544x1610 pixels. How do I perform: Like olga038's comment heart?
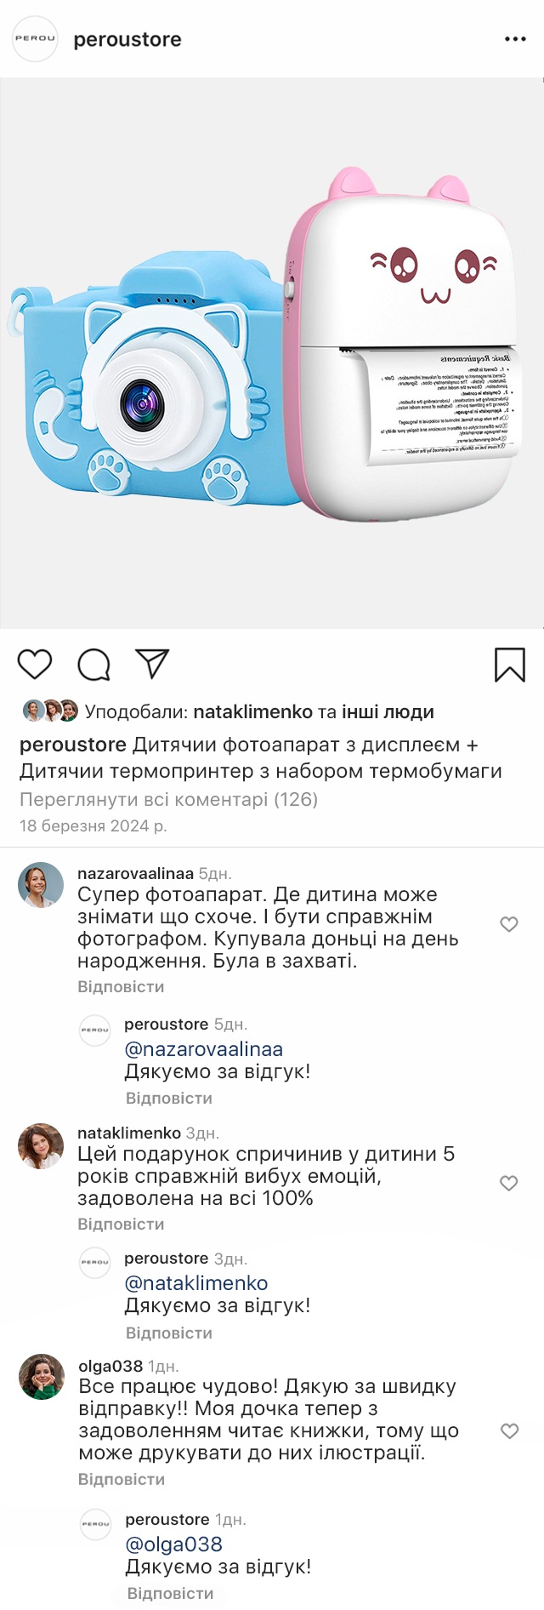(509, 1431)
